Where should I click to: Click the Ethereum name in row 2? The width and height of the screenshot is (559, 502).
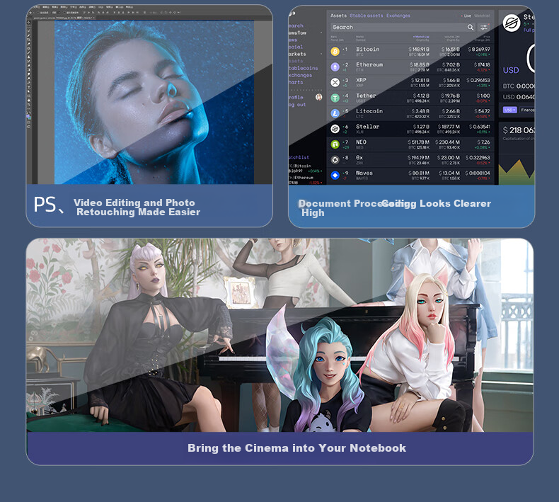coord(369,64)
